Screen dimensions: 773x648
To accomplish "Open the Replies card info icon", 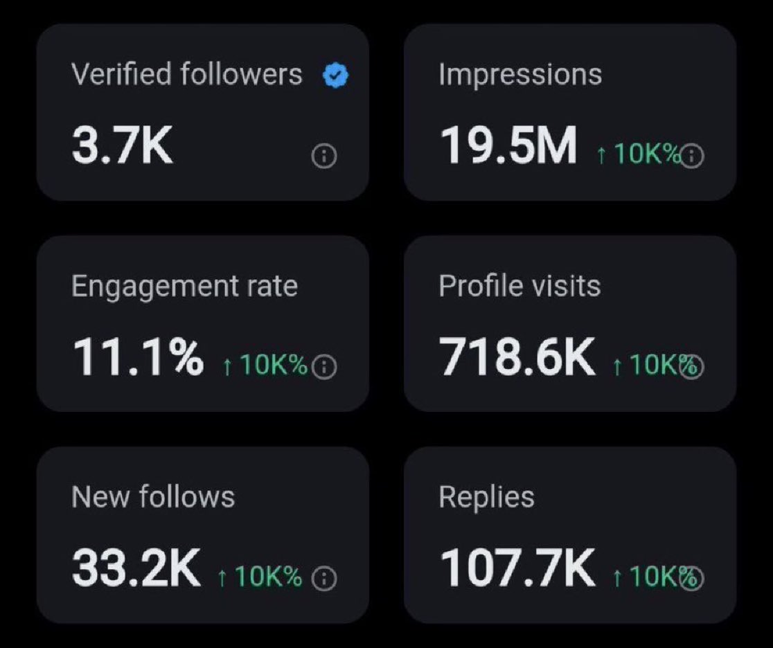I will pyautogui.click(x=692, y=578).
